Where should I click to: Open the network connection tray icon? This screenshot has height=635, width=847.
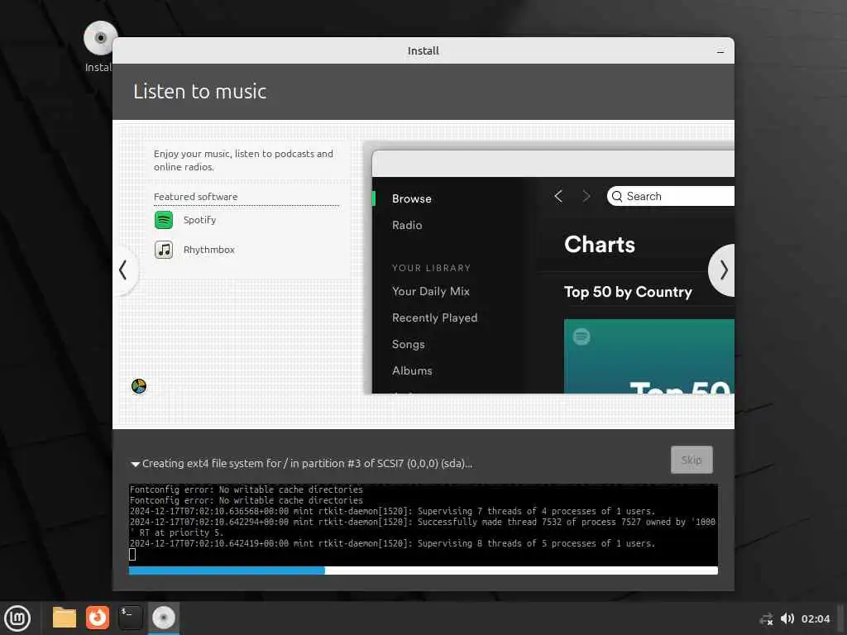[x=766, y=618]
